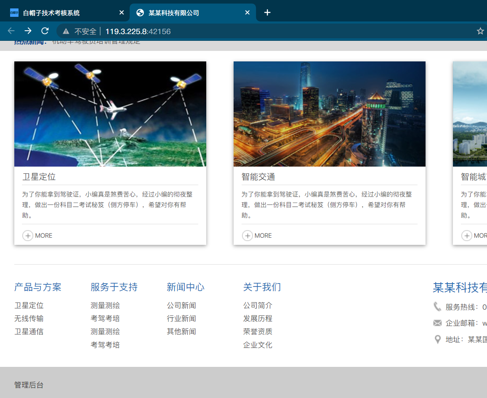Open a new tab with plus button

(x=267, y=13)
